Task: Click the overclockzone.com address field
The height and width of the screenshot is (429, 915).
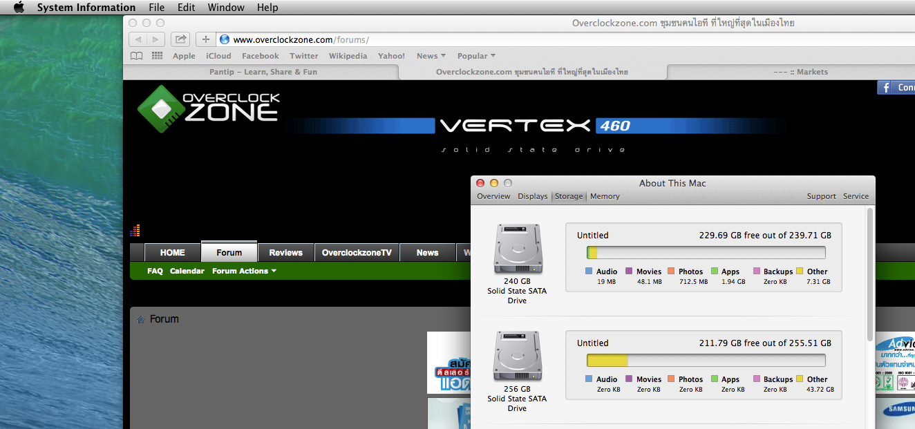Action: (567, 39)
